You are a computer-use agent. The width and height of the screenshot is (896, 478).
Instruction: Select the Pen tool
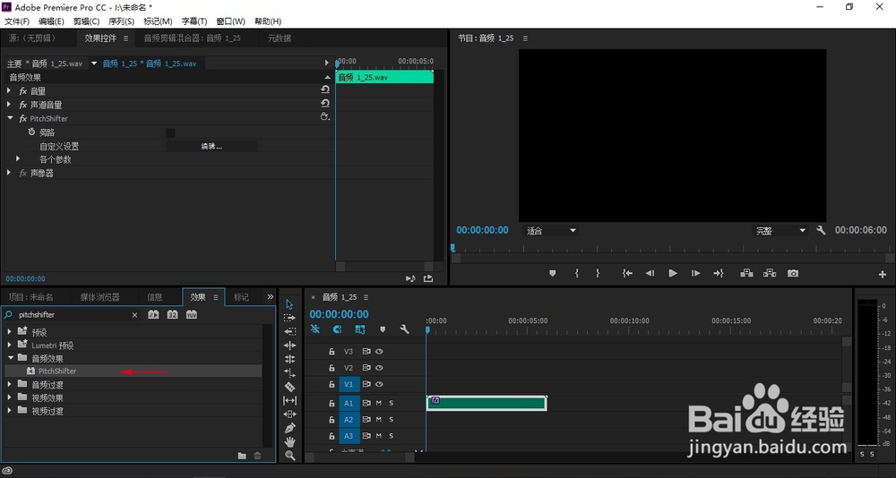[289, 428]
